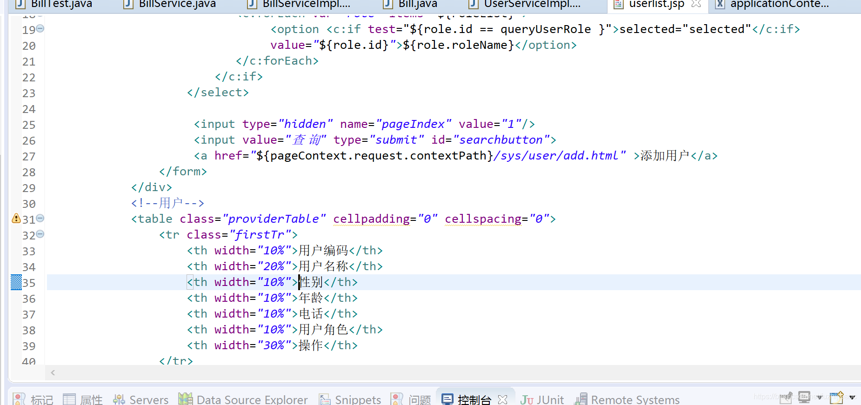The width and height of the screenshot is (861, 405).
Task: Click the Display Selected Console monitor icon
Action: coord(804,397)
